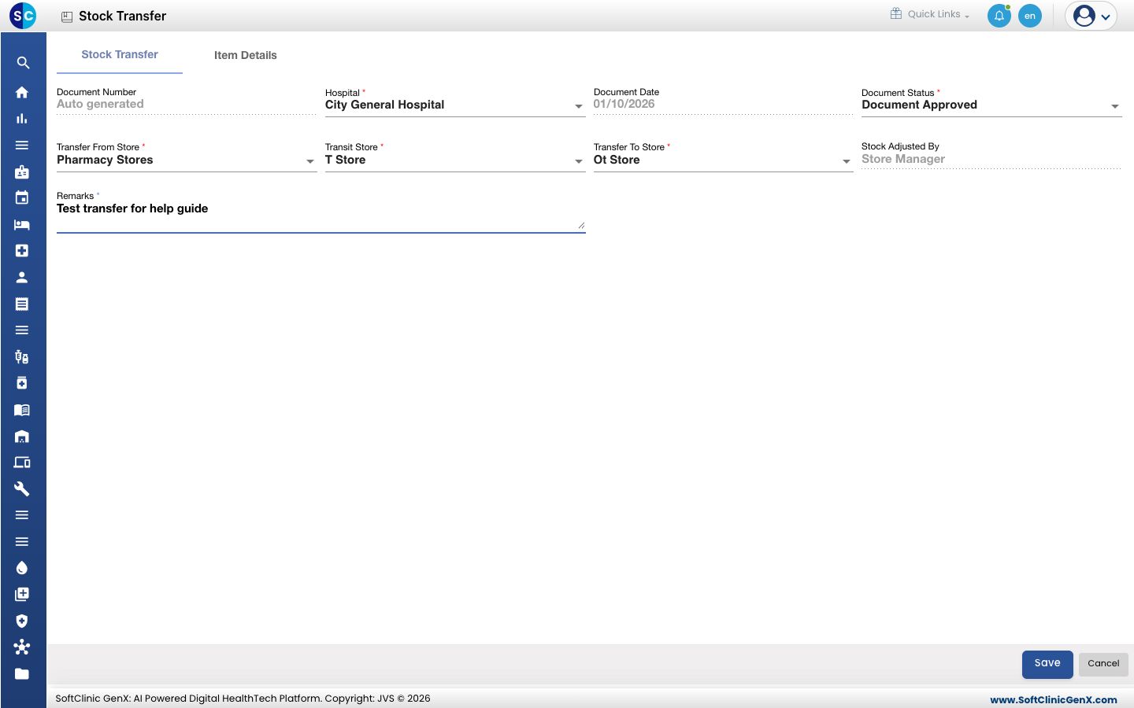Click the folder icon in the sidebar

(22, 673)
